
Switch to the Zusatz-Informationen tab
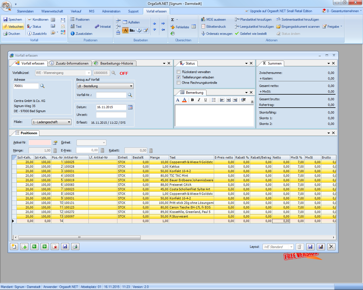70,63
